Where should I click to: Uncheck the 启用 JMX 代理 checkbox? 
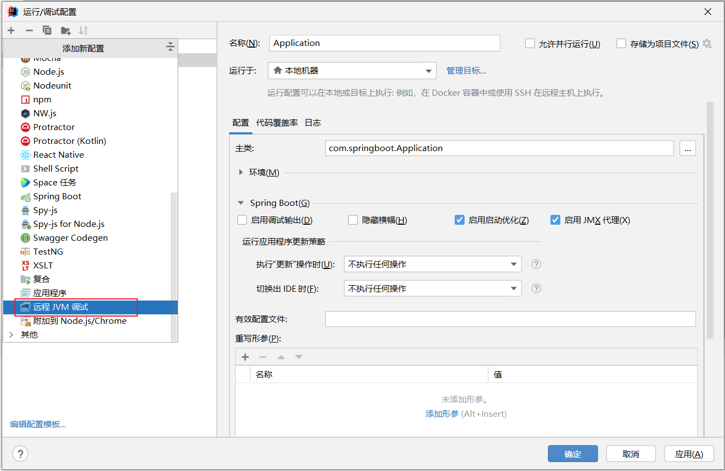555,220
